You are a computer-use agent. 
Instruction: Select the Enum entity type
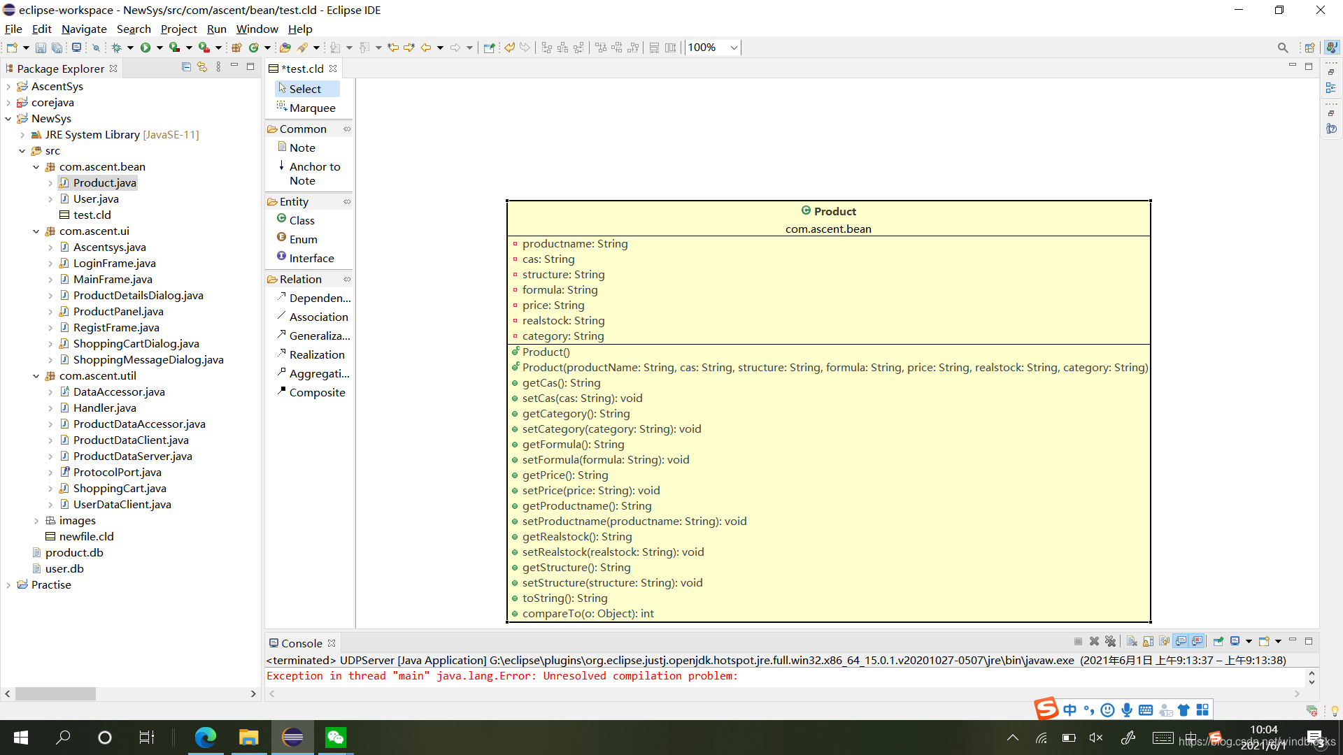(x=303, y=239)
